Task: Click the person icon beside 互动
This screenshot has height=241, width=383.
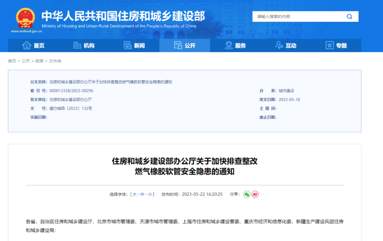Action: 279,45
